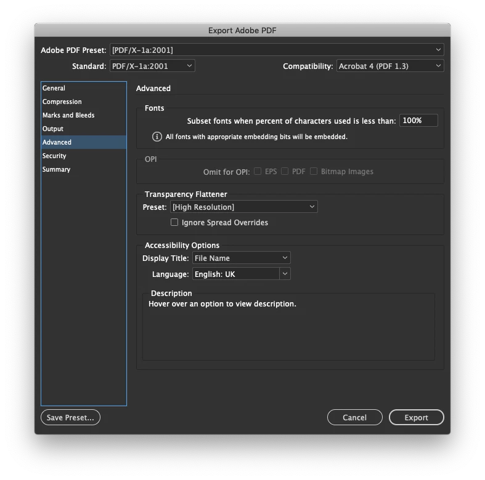Toggle the Bitmap Images checkbox
The height and width of the screenshot is (480, 485).
pyautogui.click(x=314, y=172)
